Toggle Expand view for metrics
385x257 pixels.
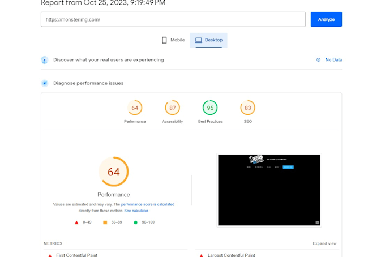coord(324,243)
